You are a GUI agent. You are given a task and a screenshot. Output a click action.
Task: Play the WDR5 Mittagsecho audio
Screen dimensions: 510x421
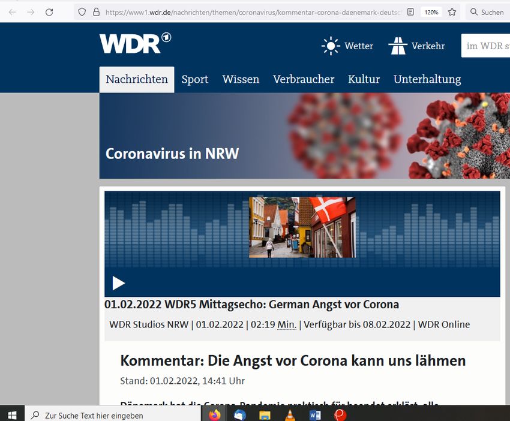pyautogui.click(x=119, y=283)
